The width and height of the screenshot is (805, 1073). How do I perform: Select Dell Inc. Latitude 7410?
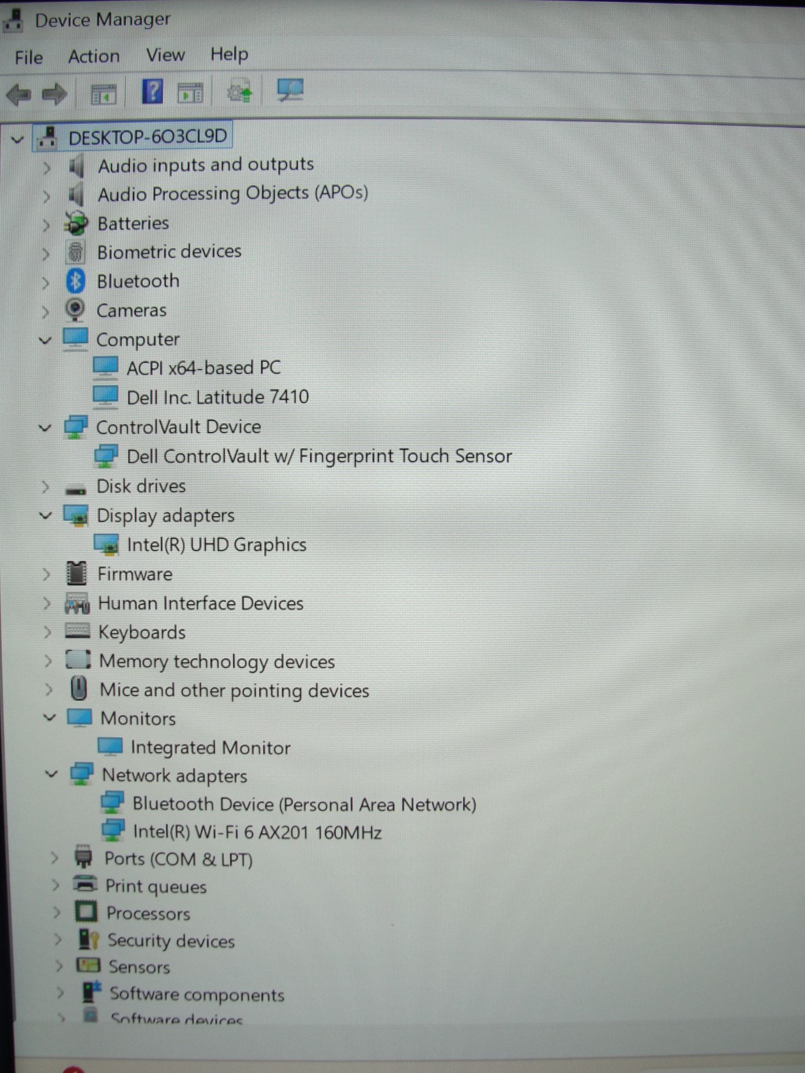(x=218, y=397)
